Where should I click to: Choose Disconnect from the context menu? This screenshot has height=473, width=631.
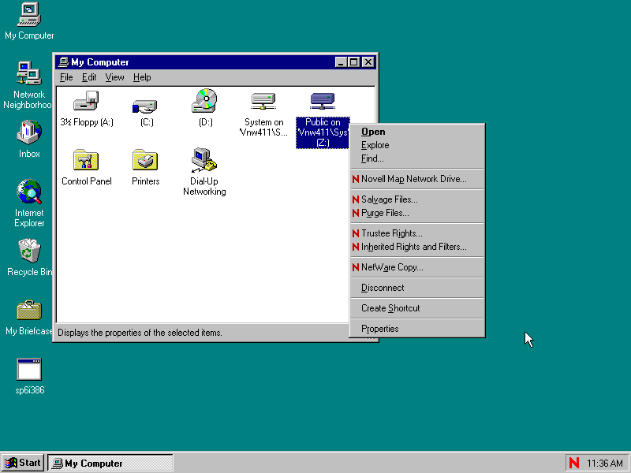tap(417, 288)
